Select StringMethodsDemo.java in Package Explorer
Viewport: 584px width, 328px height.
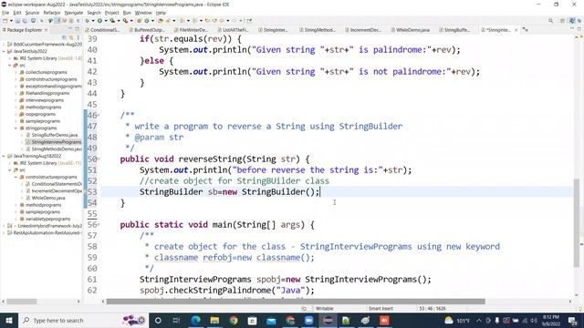click(x=57, y=149)
